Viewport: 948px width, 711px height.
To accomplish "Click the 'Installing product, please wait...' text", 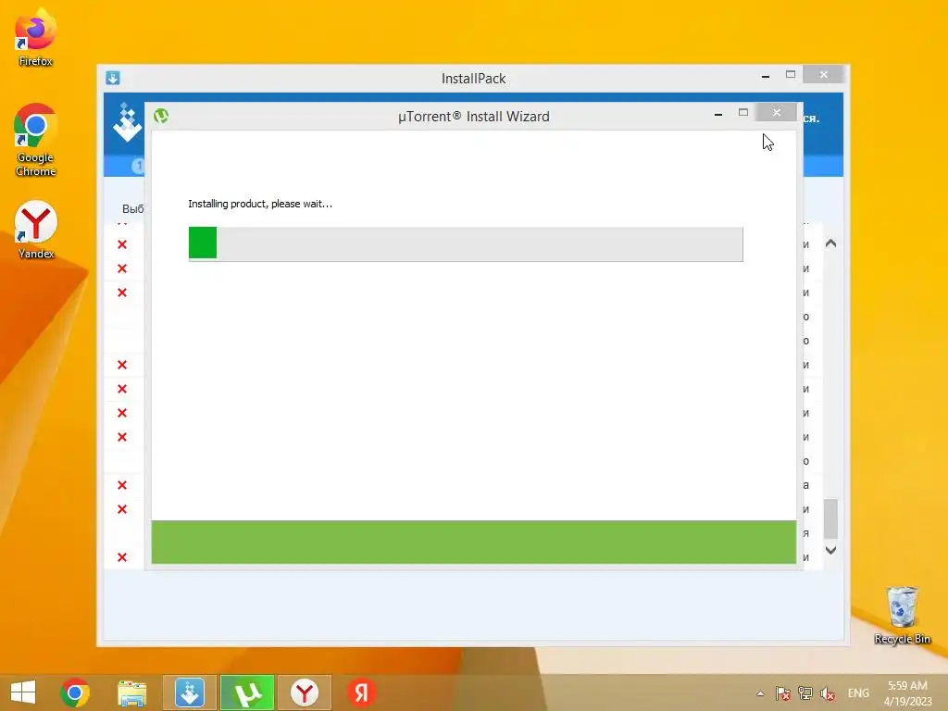I will [260, 204].
